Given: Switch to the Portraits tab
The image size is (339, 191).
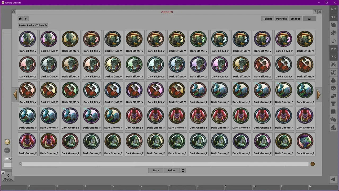Looking at the screenshot, I should click(x=282, y=19).
